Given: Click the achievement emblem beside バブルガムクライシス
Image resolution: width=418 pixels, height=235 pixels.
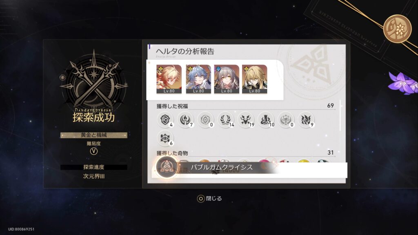Looking at the screenshot, I should tap(167, 167).
